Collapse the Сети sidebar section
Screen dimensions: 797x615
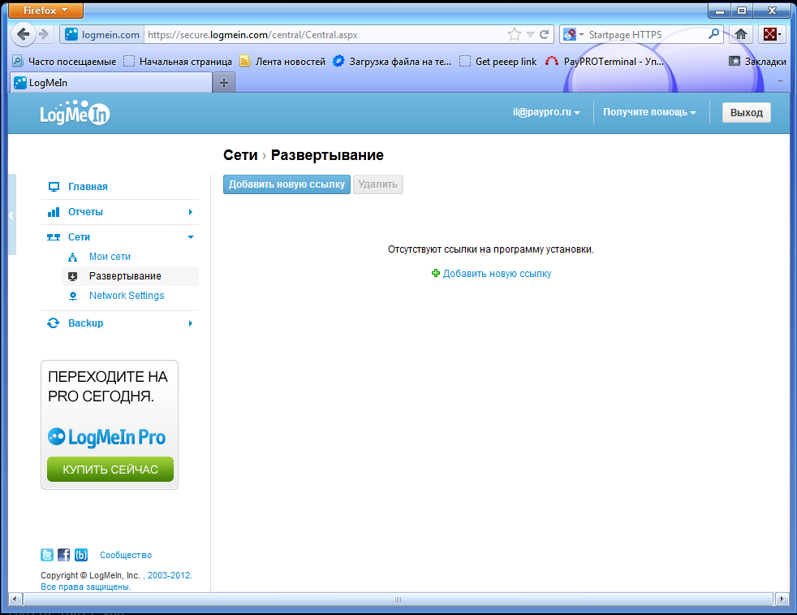coord(190,237)
